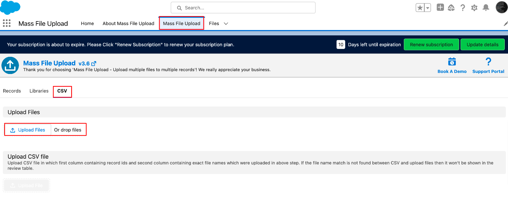This screenshot has width=508, height=198.
Task: Open the Book A Demo link
Action: pos(452,71)
